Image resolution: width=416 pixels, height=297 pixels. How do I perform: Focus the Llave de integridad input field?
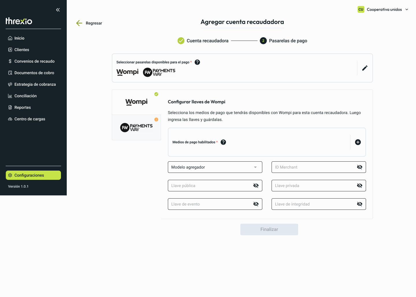319,204
